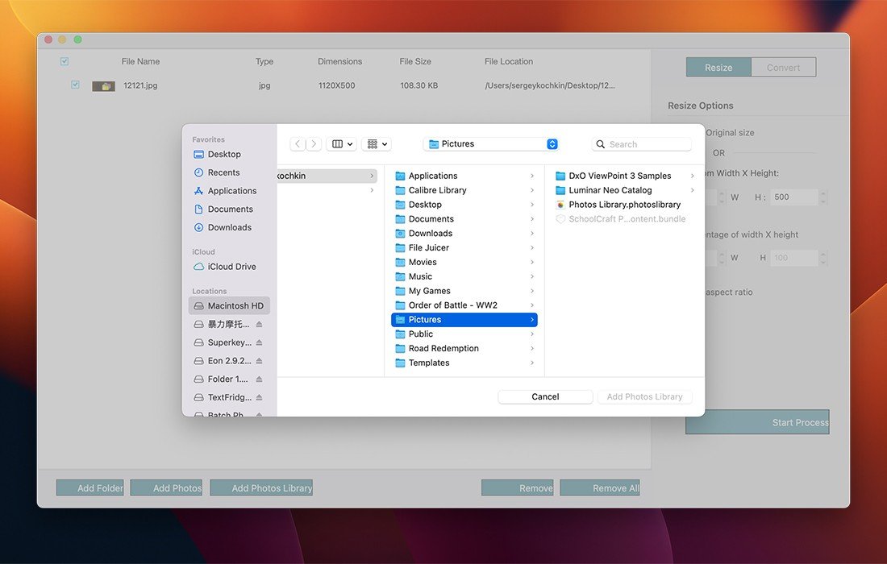887x564 pixels.
Task: Click the forward navigation arrow
Action: (314, 144)
